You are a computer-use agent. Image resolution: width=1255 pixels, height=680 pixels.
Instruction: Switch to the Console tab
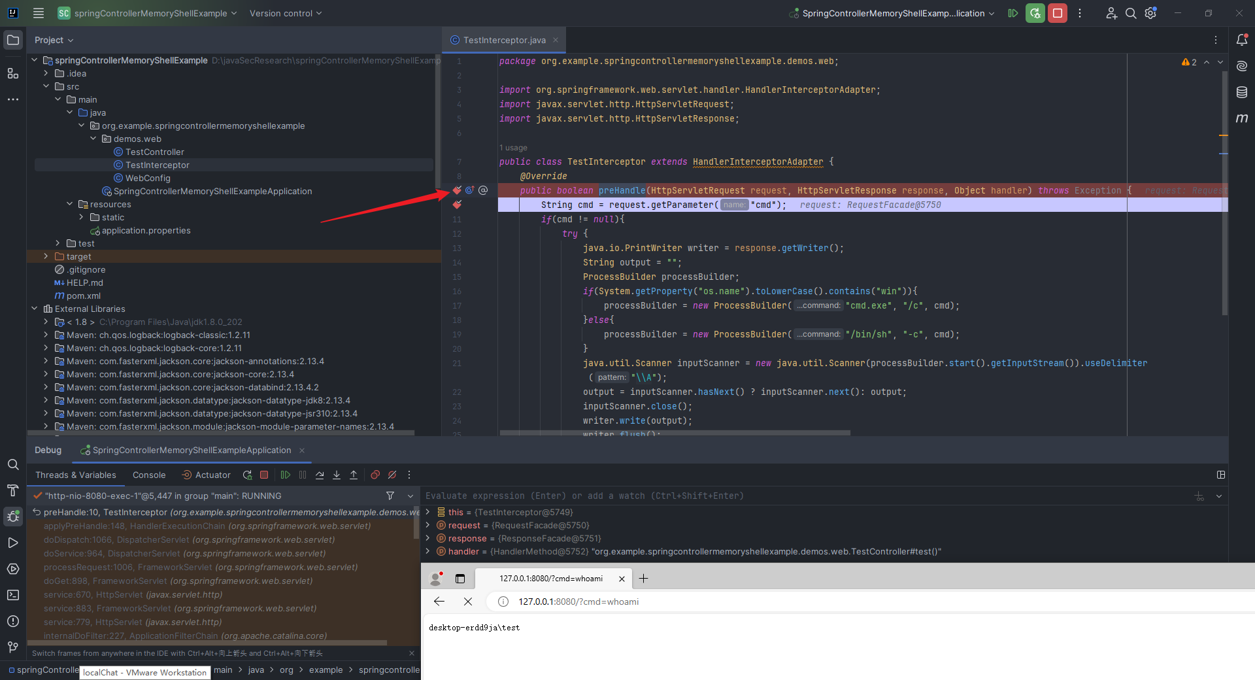point(149,475)
